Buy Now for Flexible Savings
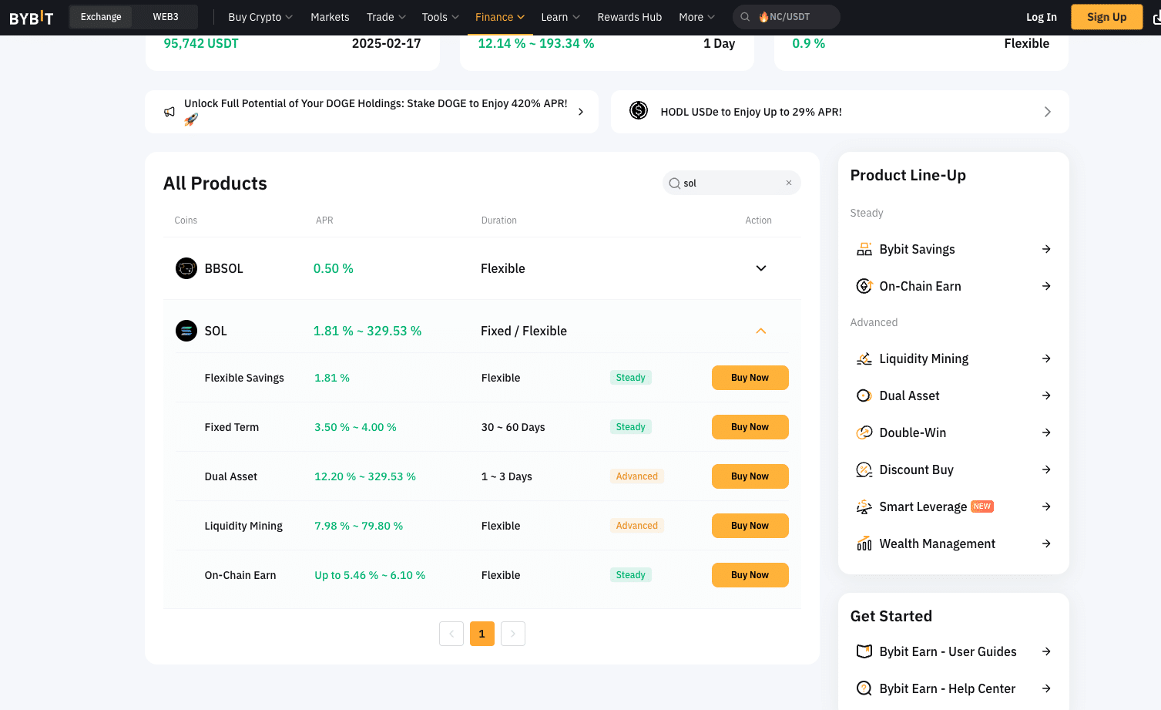The image size is (1161, 710). [x=750, y=378]
